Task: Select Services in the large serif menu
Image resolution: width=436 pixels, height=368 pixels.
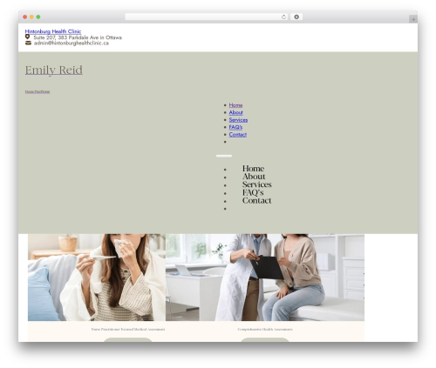Action: [x=257, y=184]
